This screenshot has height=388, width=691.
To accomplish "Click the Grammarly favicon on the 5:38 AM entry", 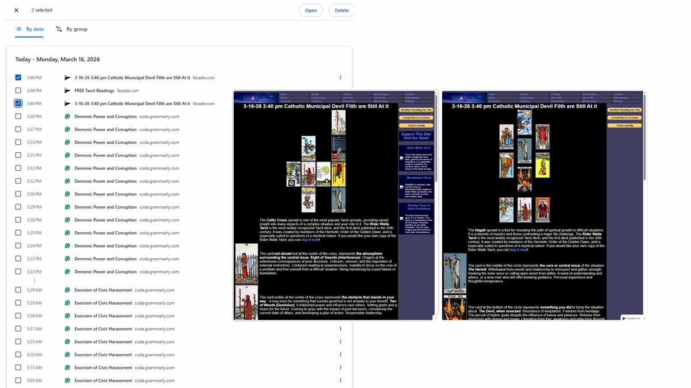I will 67,316.
